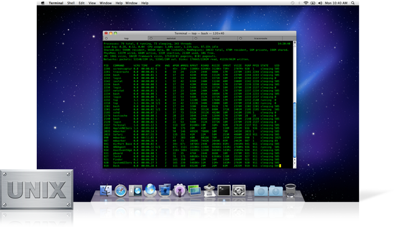Click the UserEventAge process row
Image resolution: width=394 pixels, height=227 pixels.
click(192, 150)
